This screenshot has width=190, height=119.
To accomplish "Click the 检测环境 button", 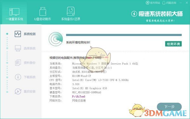I will coord(174,44).
